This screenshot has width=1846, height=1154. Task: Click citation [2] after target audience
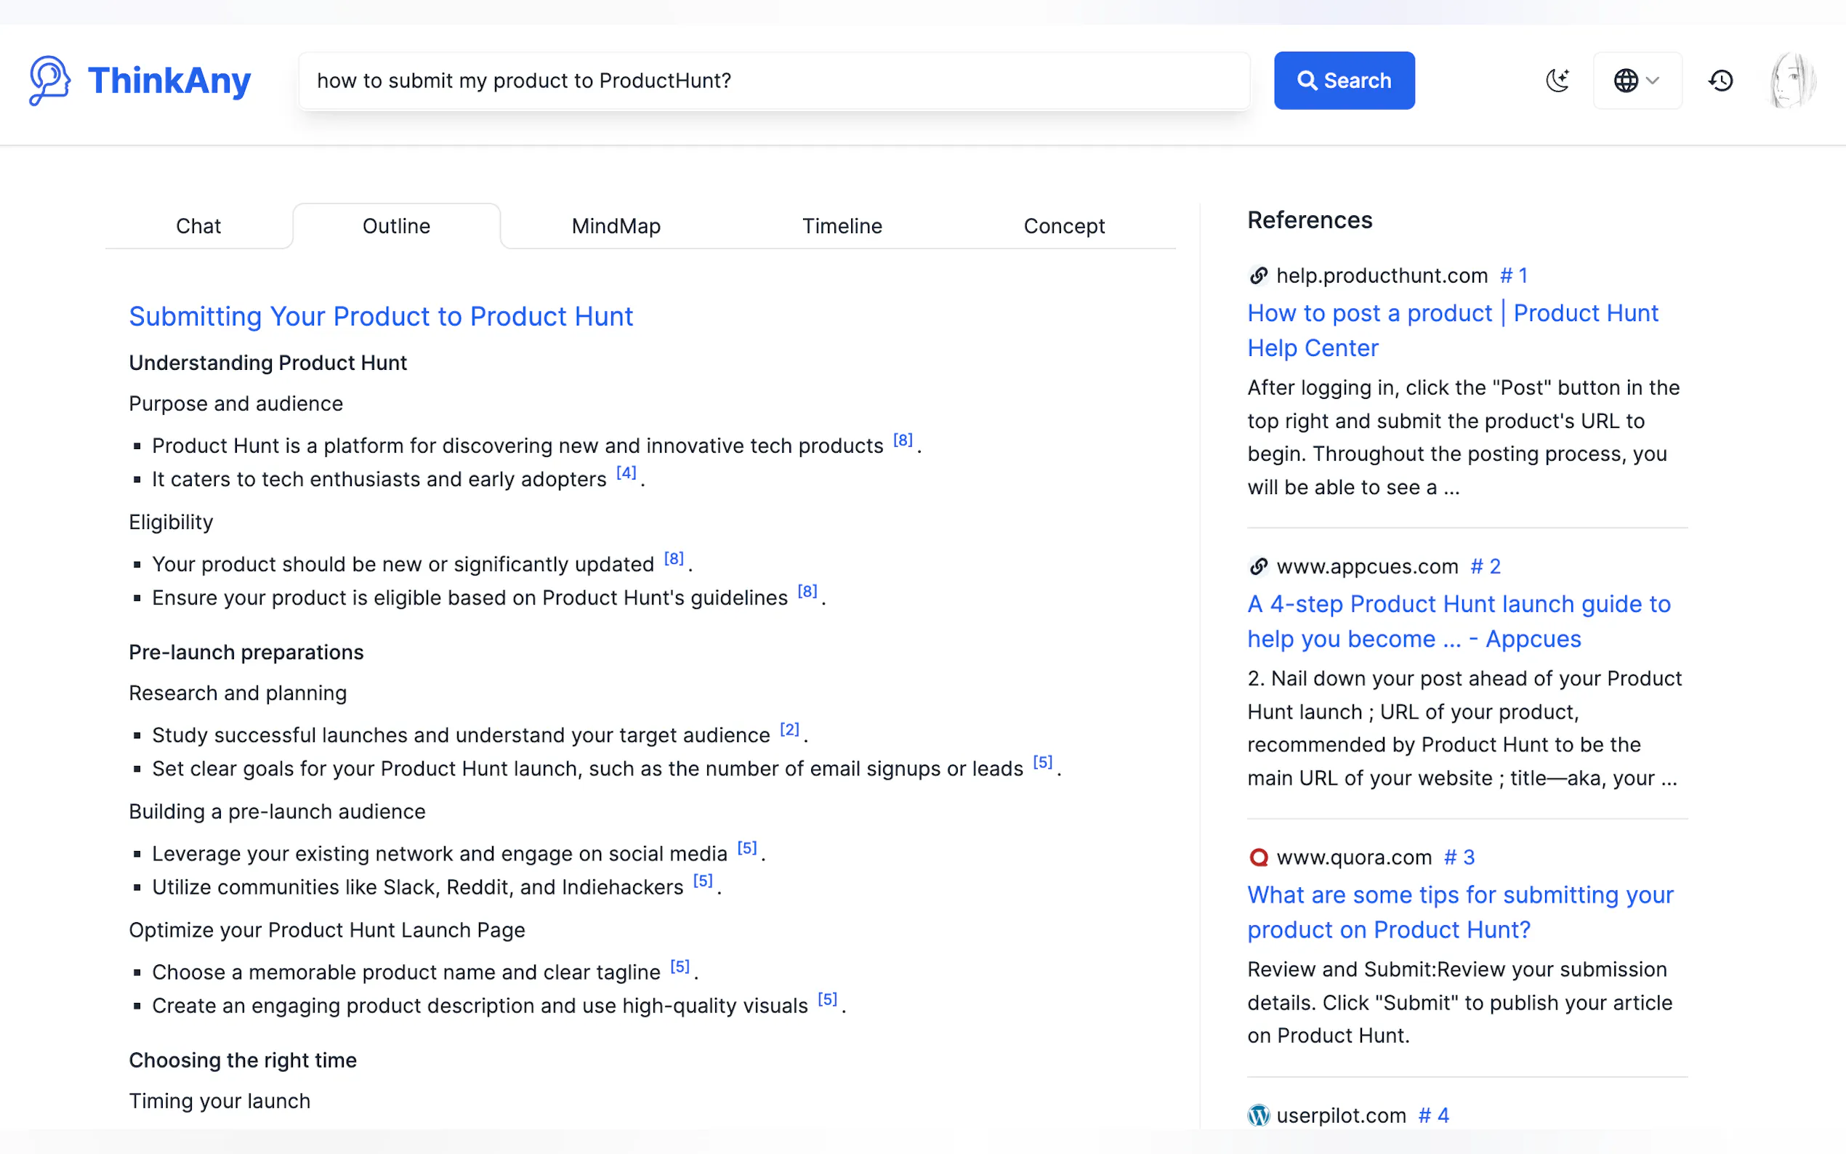pos(789,729)
